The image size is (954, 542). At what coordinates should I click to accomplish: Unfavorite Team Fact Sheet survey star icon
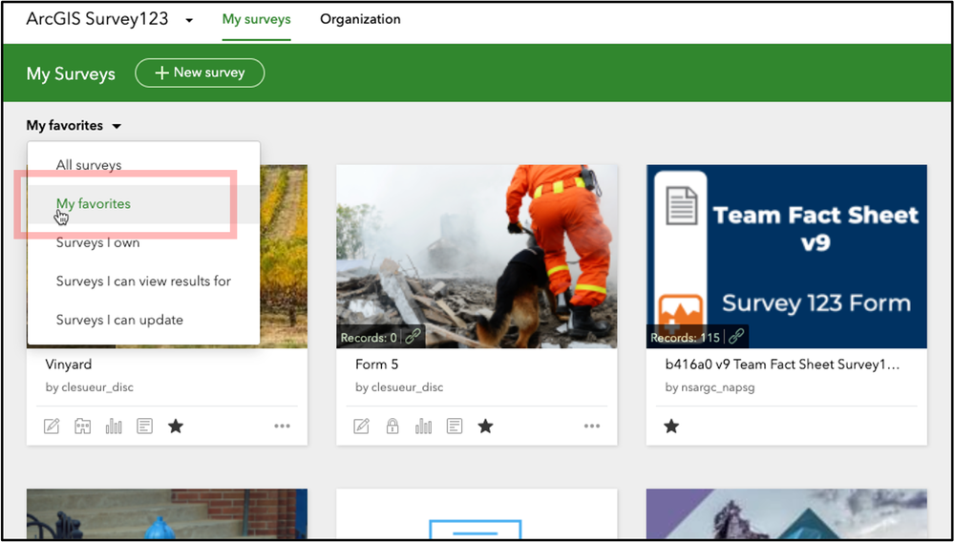[x=671, y=427]
